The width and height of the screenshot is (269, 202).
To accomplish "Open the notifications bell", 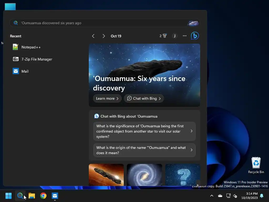I will click(x=262, y=196).
